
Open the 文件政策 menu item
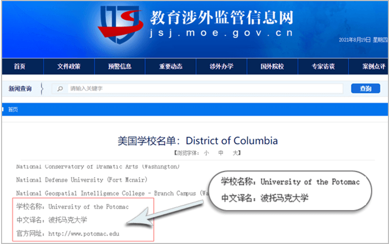coord(69,66)
